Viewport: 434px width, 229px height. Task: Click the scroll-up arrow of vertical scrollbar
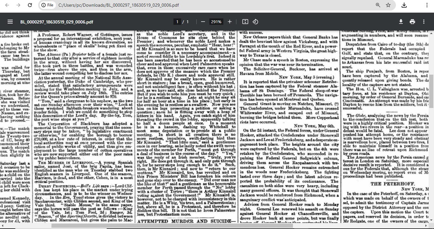pyautogui.click(x=431, y=33)
